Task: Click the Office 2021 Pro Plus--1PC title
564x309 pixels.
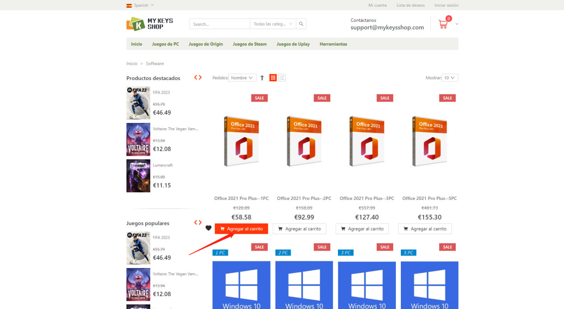Action: tap(241, 198)
